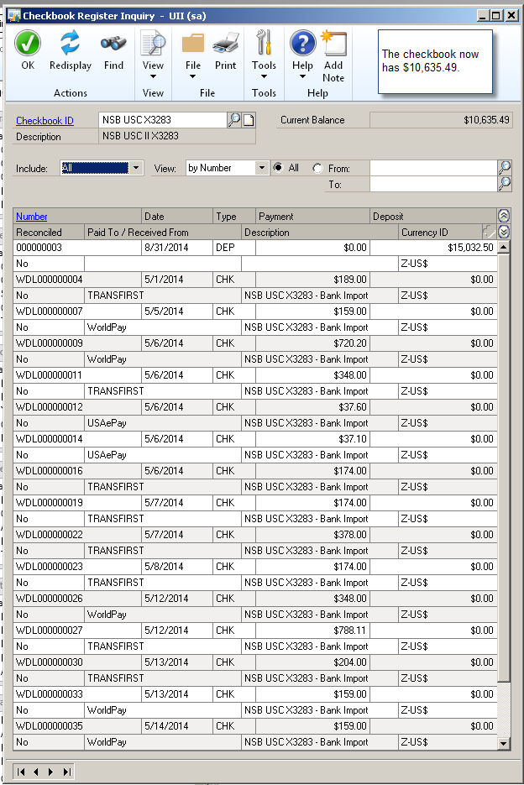Click the vertical scrollbar thumb

(504, 467)
